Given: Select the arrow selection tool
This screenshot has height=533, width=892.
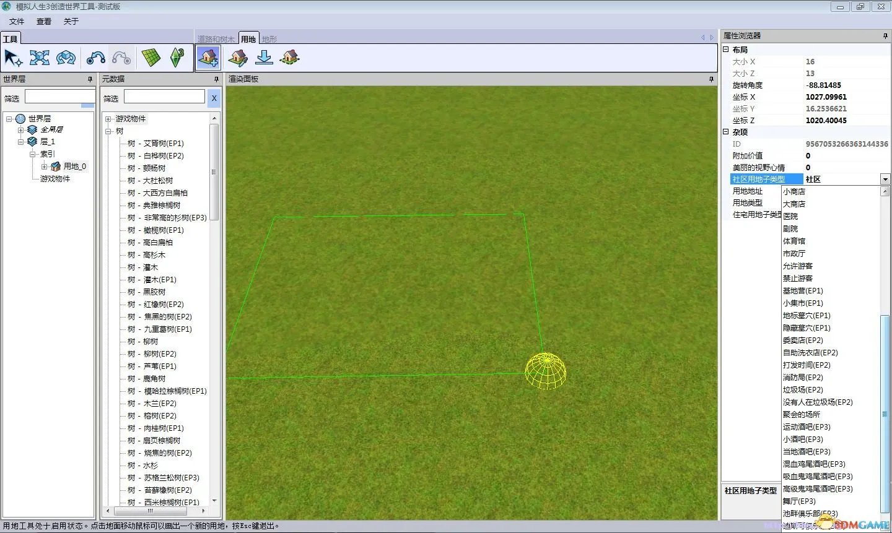Looking at the screenshot, I should point(13,58).
